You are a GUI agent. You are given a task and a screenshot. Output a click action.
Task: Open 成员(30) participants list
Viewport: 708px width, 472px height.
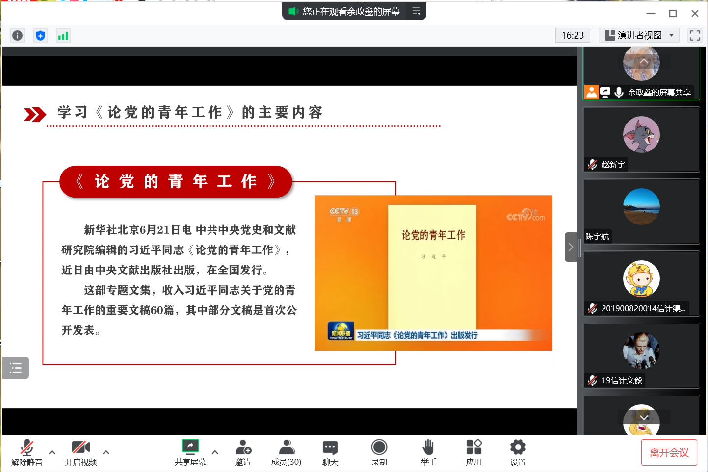286,452
